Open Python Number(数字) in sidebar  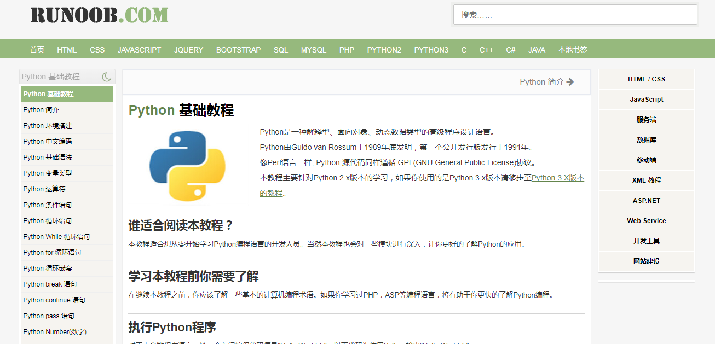tap(67, 332)
